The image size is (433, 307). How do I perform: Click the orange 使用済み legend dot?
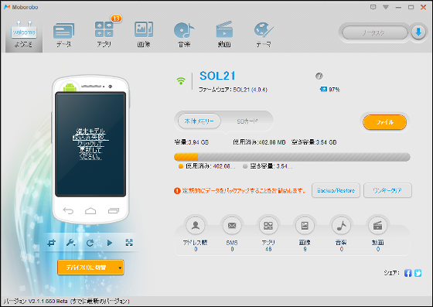(181, 166)
